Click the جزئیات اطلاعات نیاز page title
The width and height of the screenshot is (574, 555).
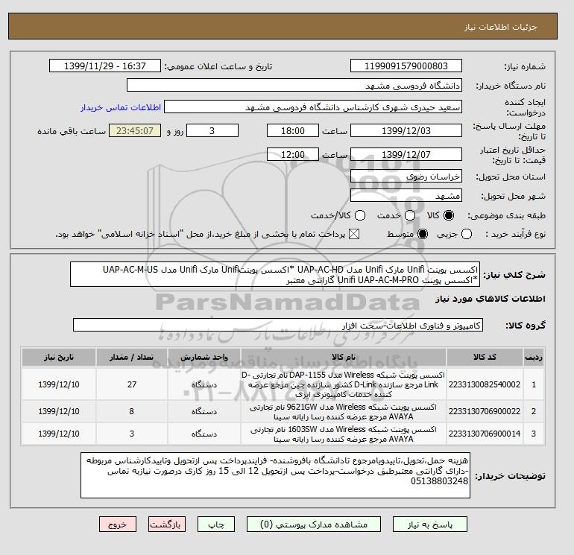tap(500, 27)
